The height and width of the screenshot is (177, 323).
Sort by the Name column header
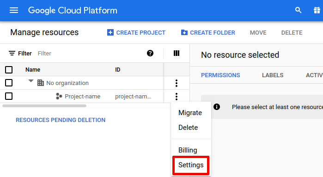33,70
